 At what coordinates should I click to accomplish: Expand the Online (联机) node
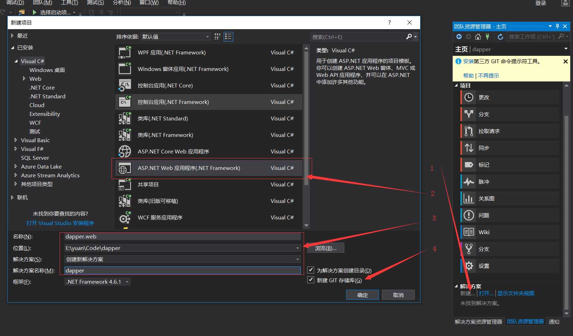click(x=12, y=197)
